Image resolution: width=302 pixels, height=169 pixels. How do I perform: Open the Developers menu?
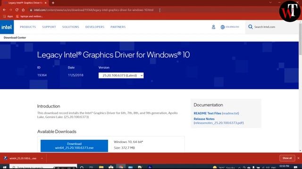click(95, 27)
